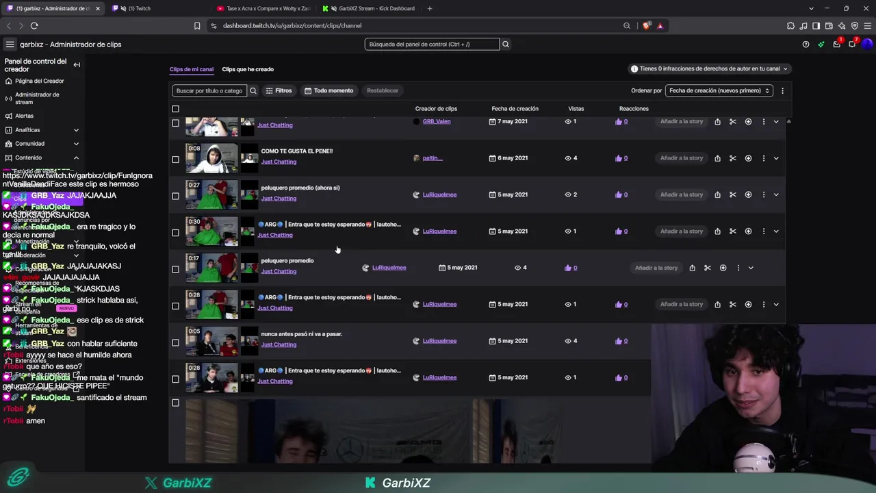Screen dimensions: 876x493
Task: Open the Brave Shields icon
Action: pyautogui.click(x=647, y=26)
